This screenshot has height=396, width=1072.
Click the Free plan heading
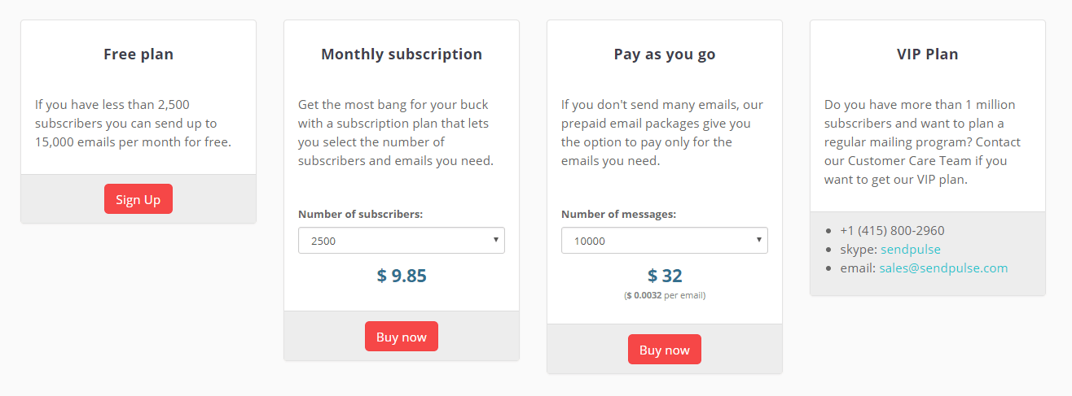tap(138, 54)
